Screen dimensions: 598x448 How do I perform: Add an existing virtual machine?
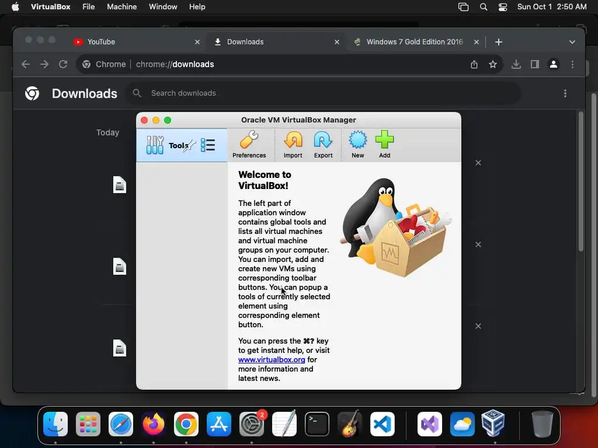[384, 145]
